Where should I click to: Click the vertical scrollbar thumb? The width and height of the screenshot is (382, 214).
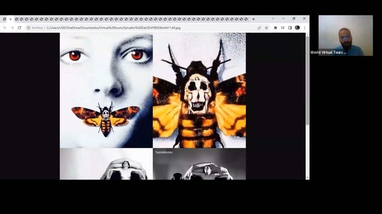click(307, 81)
